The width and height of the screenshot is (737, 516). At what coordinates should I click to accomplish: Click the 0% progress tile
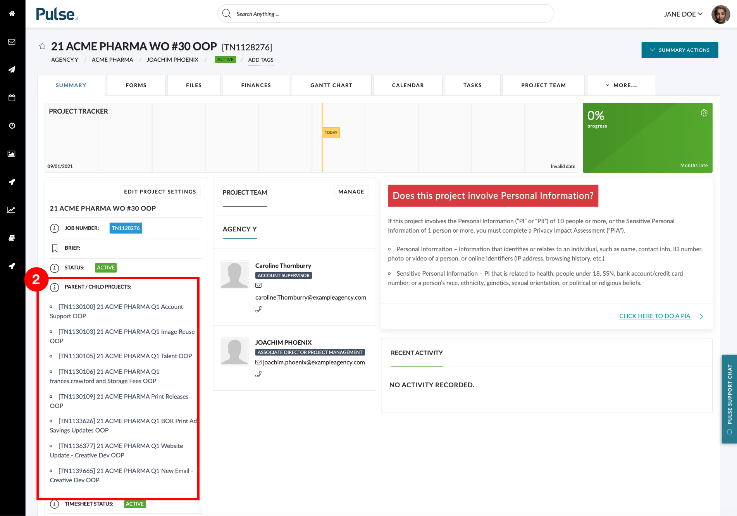pos(647,138)
